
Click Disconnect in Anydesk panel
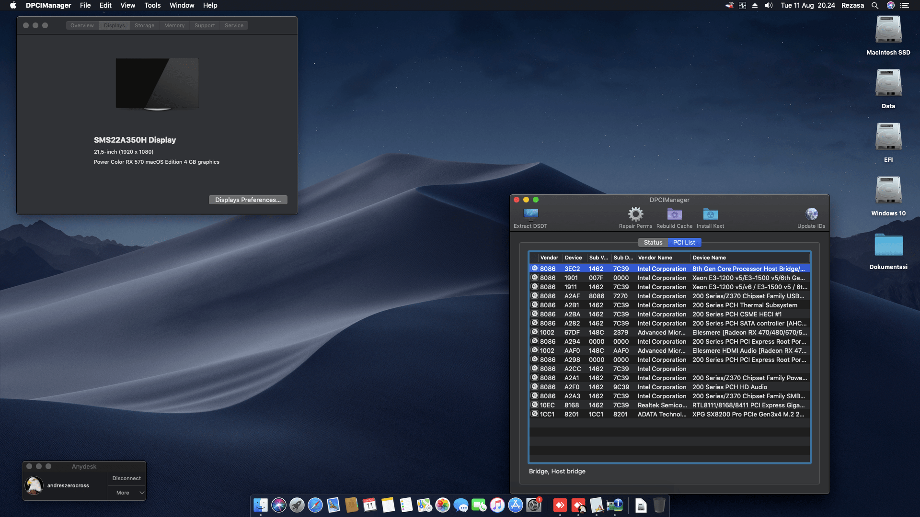coord(126,478)
